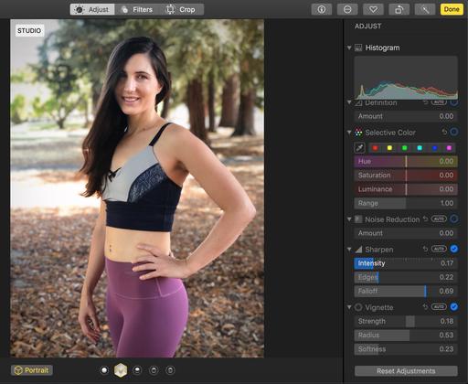Image resolution: width=468 pixels, height=384 pixels.
Task: Mark the photo as favorite with the heart icon
Action: [x=373, y=9]
